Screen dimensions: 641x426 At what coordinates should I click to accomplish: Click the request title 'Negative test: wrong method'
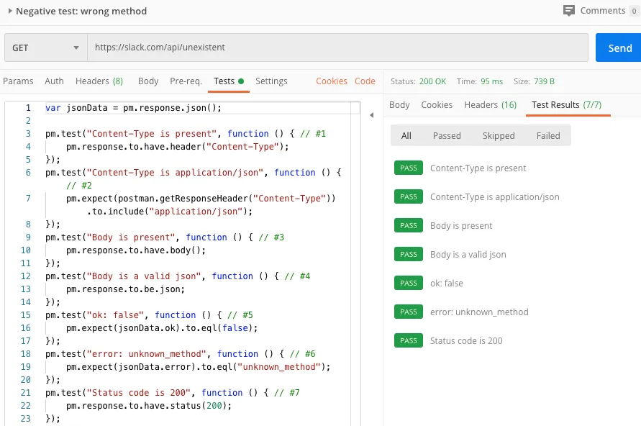(x=81, y=11)
